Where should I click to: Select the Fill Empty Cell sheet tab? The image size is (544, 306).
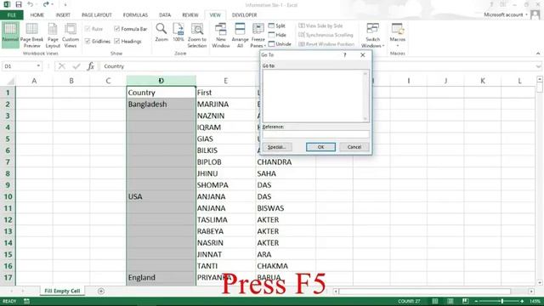tap(62, 291)
